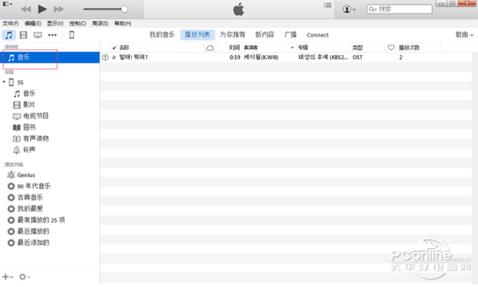Open the 显示(V) menu
The height and width of the screenshot is (287, 478).
point(55,23)
